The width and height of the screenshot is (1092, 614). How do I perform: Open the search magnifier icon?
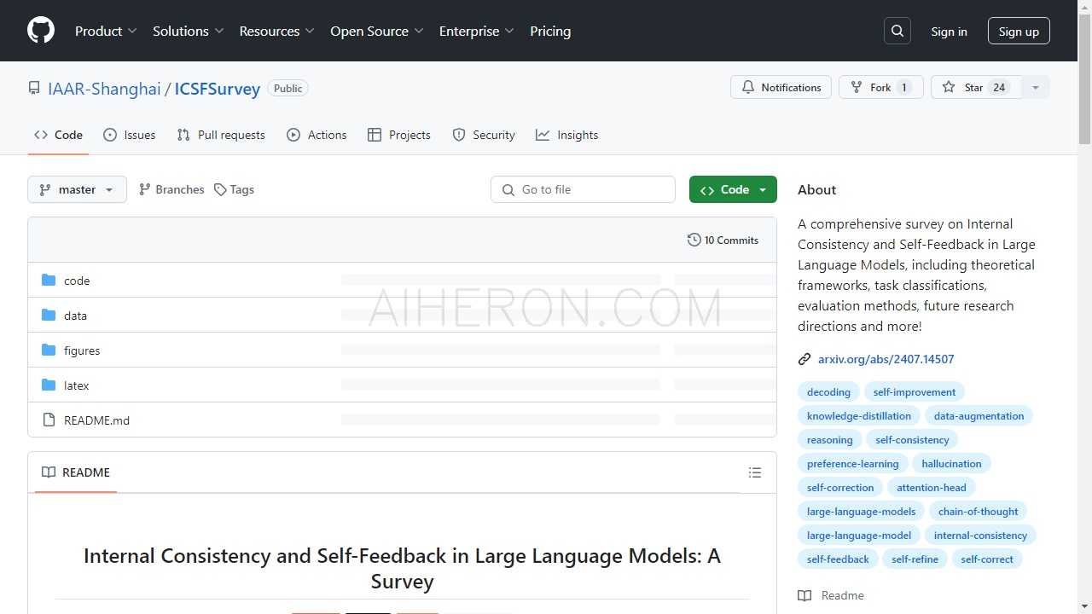897,32
